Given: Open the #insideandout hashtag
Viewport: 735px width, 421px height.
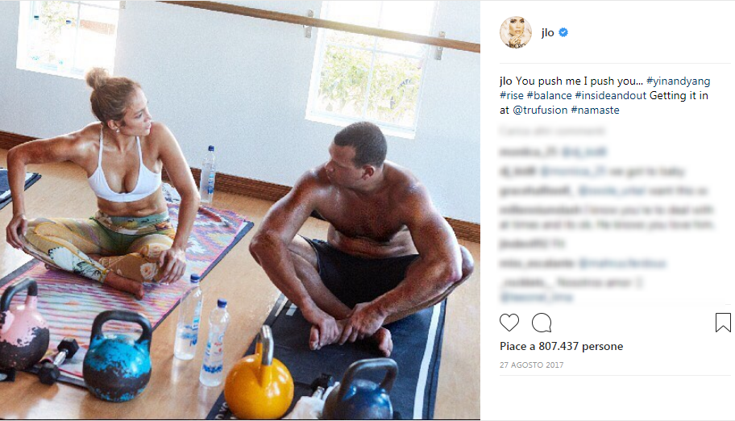Looking at the screenshot, I should click(x=611, y=95).
